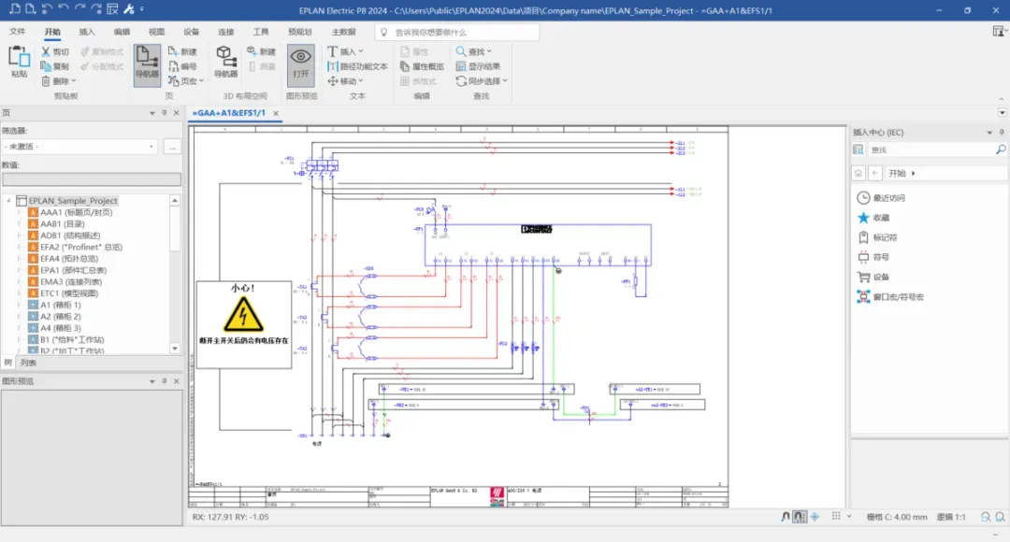Open the 3D layout space 导航器
Screen dimensions: 1010x542
(x=226, y=63)
